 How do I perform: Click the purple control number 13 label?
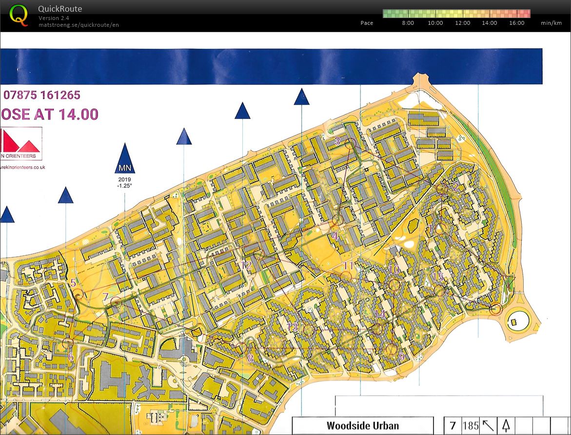(x=292, y=326)
